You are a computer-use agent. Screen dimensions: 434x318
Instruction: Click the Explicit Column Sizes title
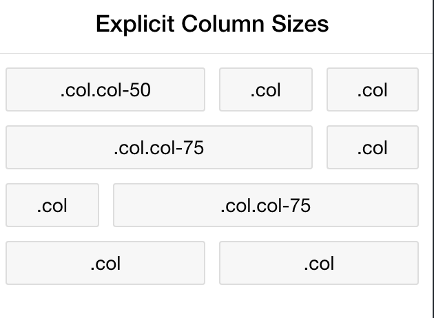coord(212,24)
